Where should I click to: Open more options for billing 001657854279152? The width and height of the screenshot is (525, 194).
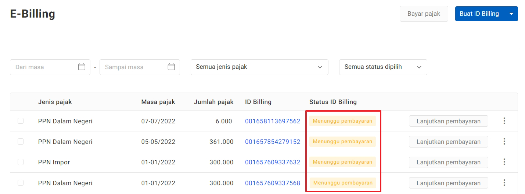tap(504, 141)
